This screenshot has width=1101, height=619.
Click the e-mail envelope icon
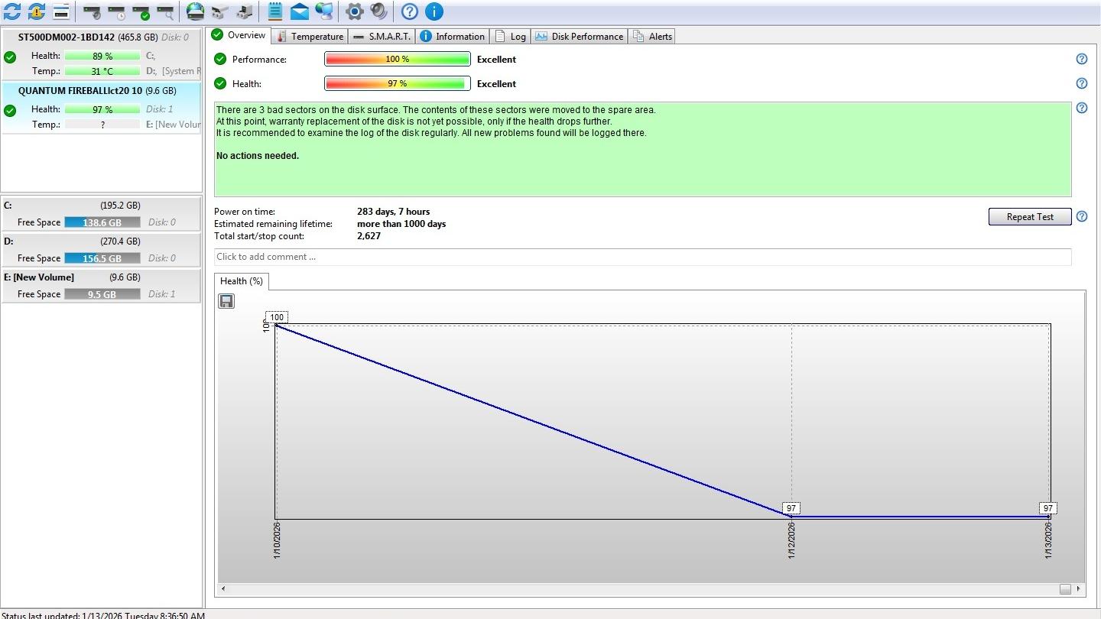(x=300, y=11)
